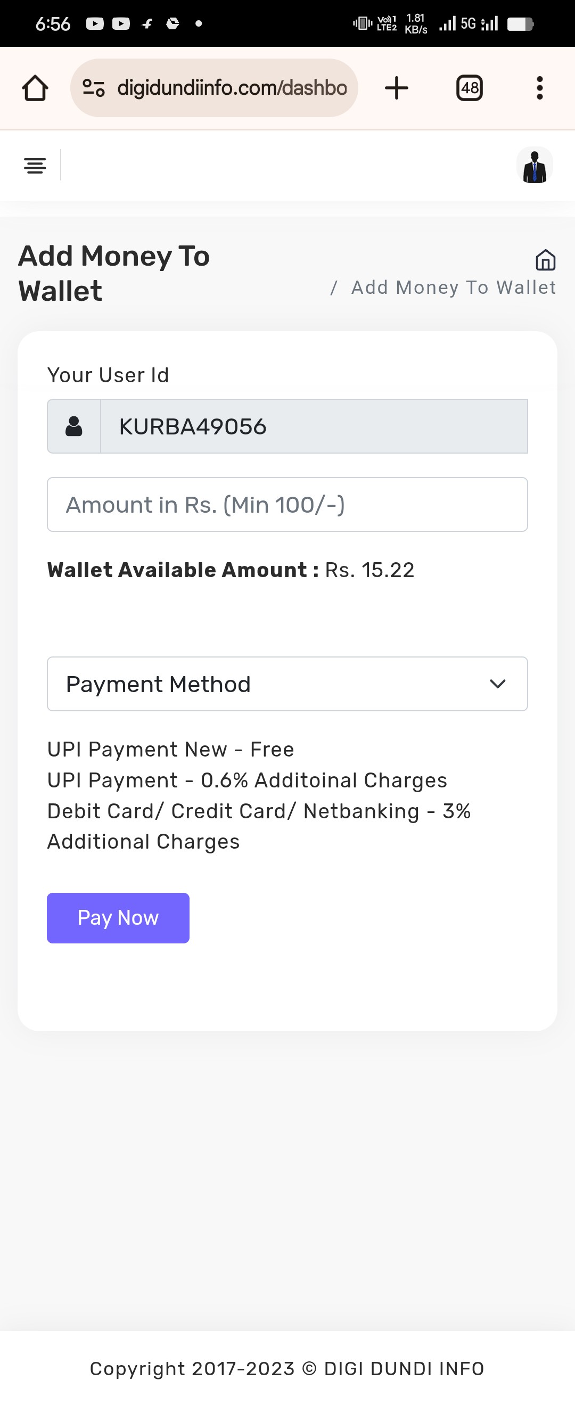Click the user icon beside User Id

point(74,426)
